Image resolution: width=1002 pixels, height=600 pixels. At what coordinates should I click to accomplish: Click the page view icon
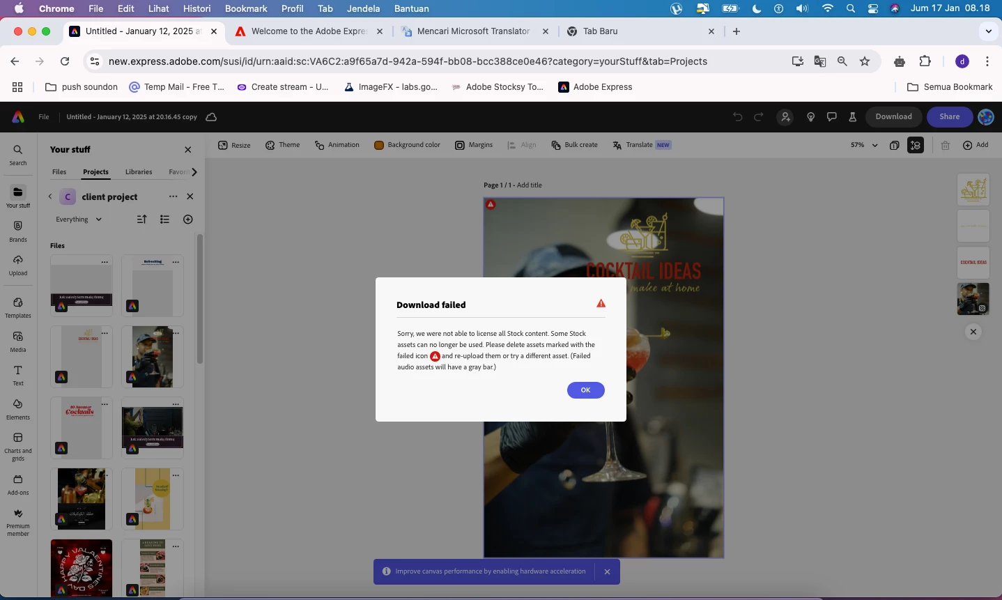tap(894, 145)
